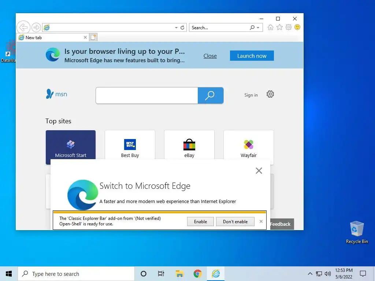
Task: Click the large Edge logo in popup
Action: [83, 195]
